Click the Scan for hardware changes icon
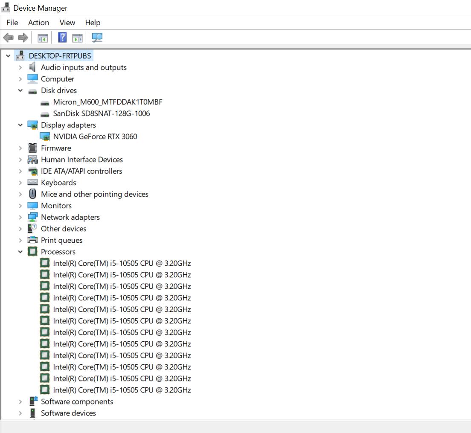The height and width of the screenshot is (433, 471). point(97,38)
